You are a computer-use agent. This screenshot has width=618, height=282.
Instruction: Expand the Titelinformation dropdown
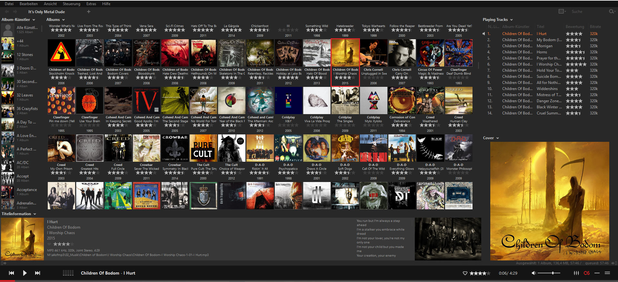[35, 214]
